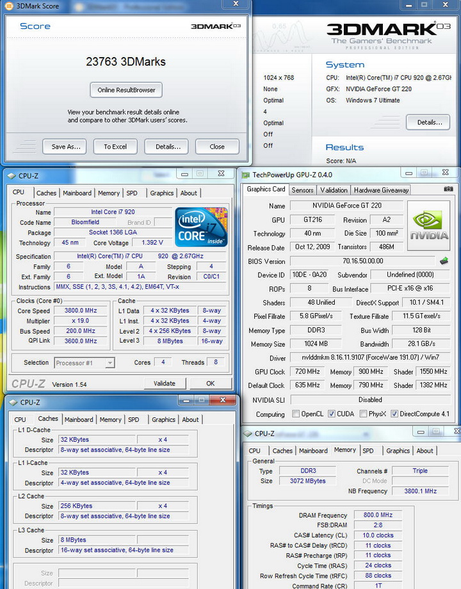461x589 pixels.
Task: Click the L3 Cache size 8 MBytes in the Caches window
Action: [97, 540]
